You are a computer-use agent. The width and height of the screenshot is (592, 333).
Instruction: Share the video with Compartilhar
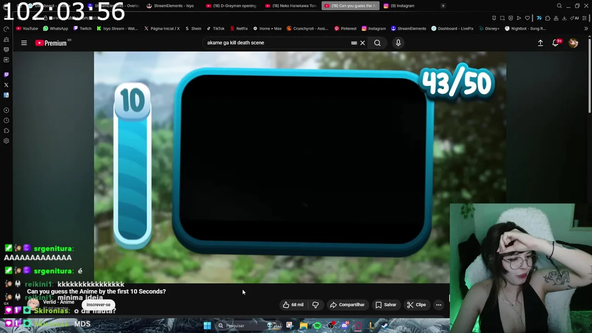347,305
